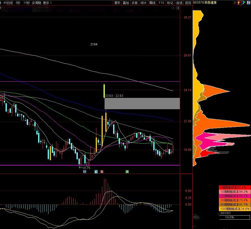Select the 15秒 period tab

coord(26,3)
